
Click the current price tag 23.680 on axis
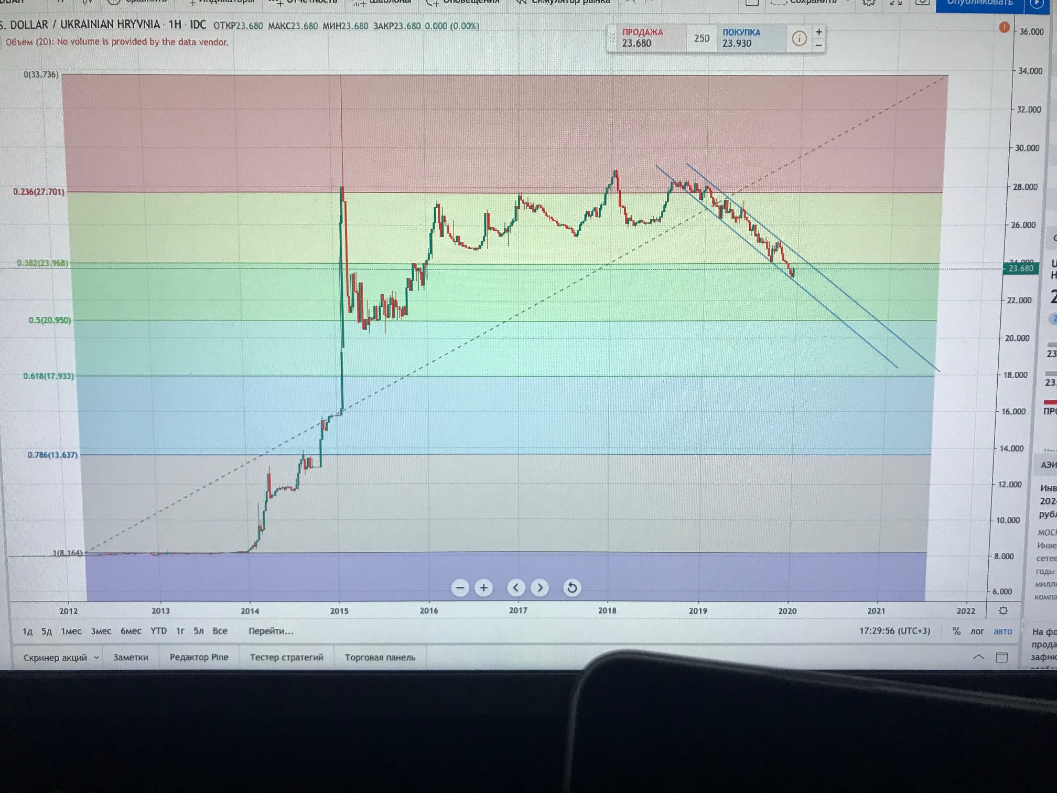tap(1020, 269)
